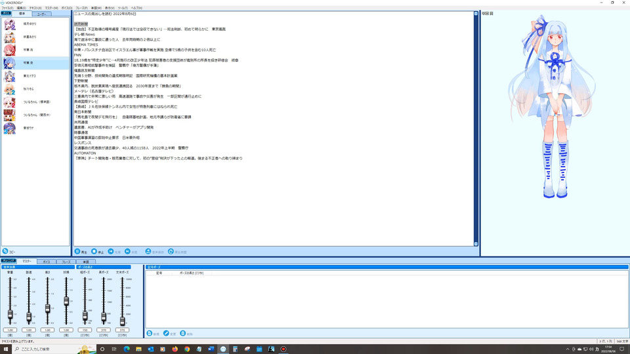The image size is (630, 354).
Task: Select the 桜乃そら voice avatar
Action: coord(10,89)
